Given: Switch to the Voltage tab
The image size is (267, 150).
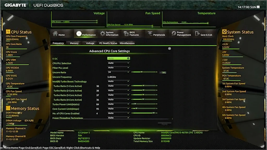Looking at the screenshot, I should point(90,43).
